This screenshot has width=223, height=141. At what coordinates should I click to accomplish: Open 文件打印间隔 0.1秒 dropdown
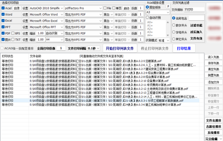(x=93, y=48)
